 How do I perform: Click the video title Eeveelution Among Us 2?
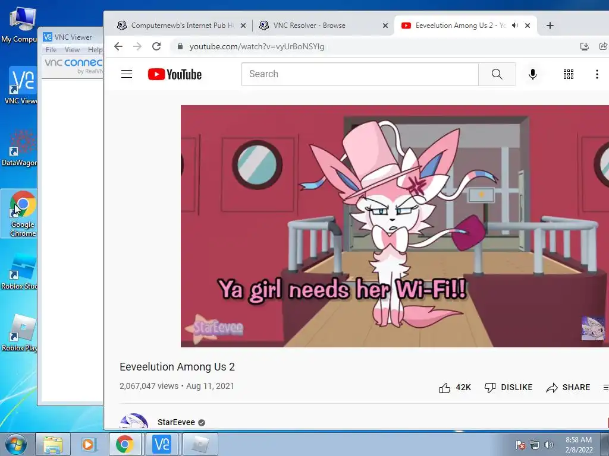(177, 367)
